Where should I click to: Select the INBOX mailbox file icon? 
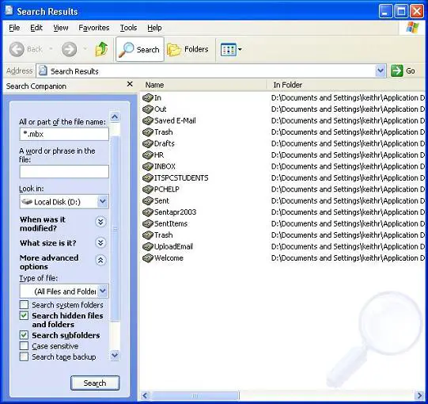pos(148,166)
